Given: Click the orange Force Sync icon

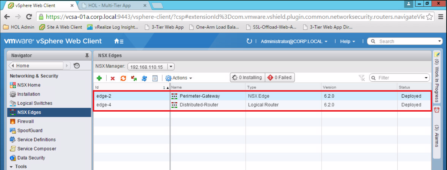Looking at the screenshot, I should click(x=123, y=78).
